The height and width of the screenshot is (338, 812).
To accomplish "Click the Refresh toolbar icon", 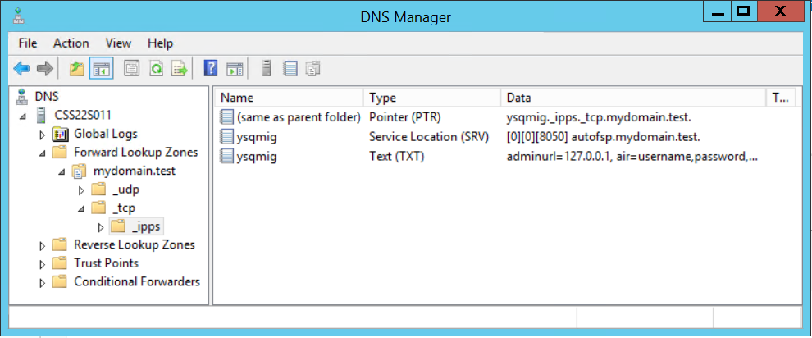I will 155,69.
